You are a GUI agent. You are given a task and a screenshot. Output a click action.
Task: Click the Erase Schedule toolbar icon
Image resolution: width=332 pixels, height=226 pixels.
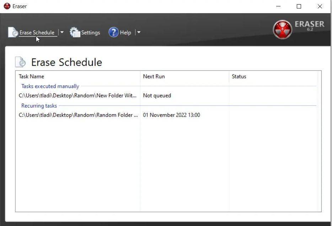[x=13, y=32]
